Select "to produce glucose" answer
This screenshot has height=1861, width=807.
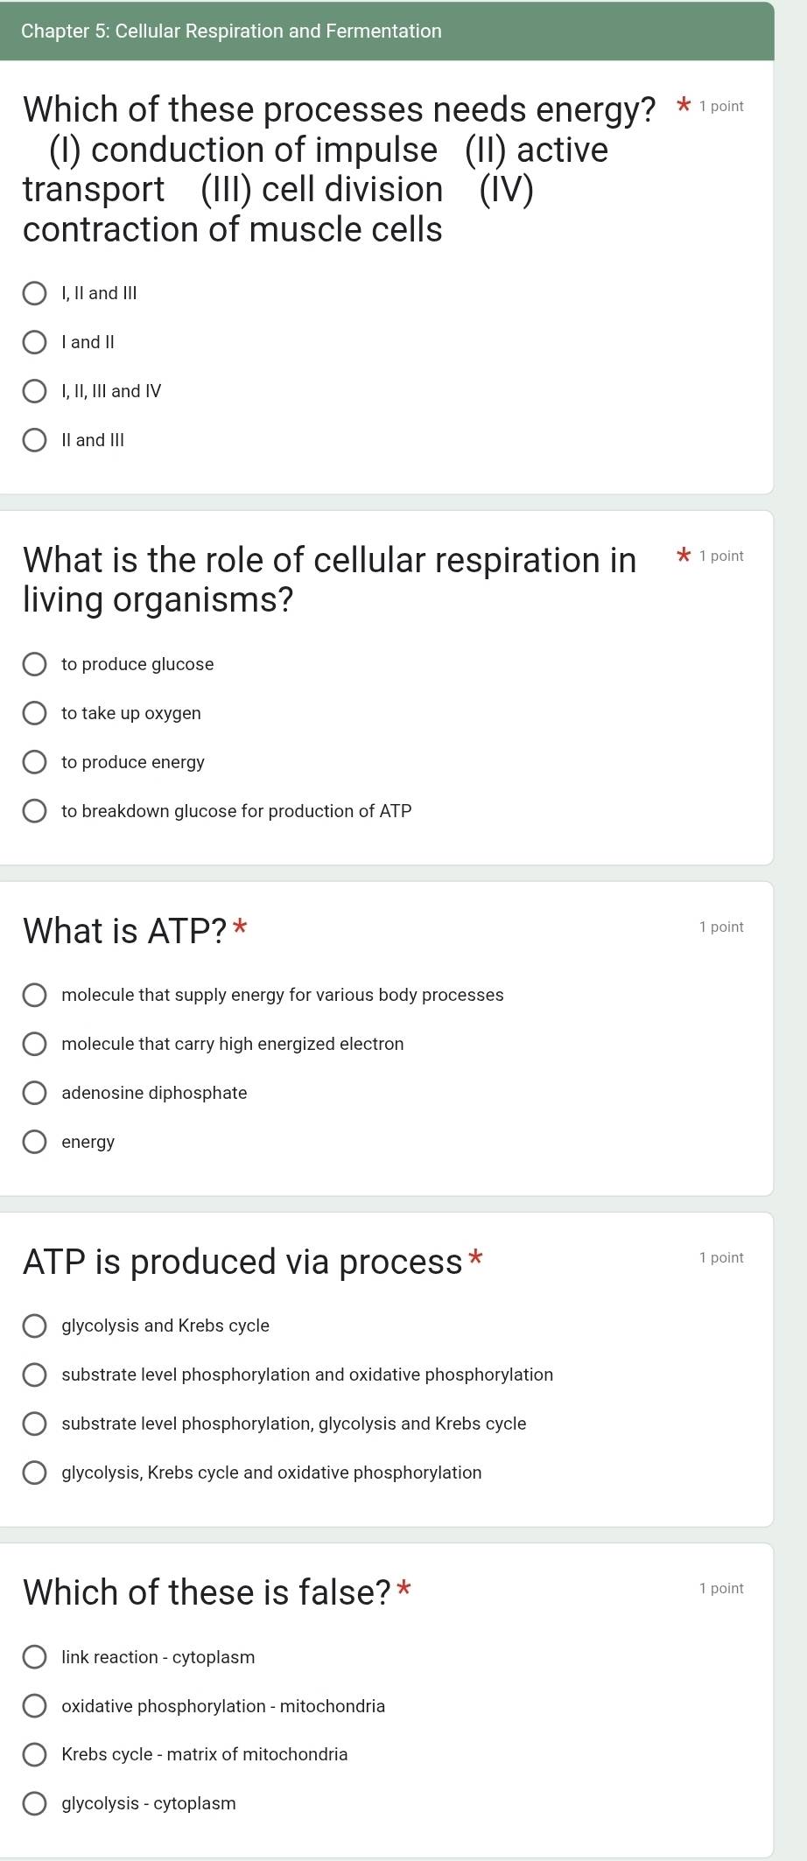tap(35, 664)
